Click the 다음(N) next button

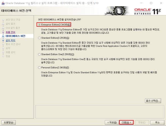(126, 122)
